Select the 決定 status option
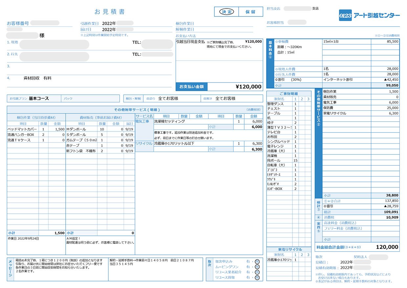Image resolution: width=407 pixels, height=288 pixels. point(226,12)
